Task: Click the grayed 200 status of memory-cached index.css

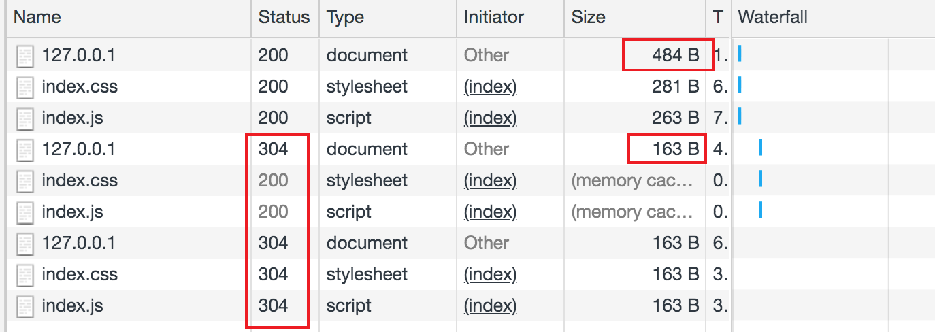Action: [274, 181]
